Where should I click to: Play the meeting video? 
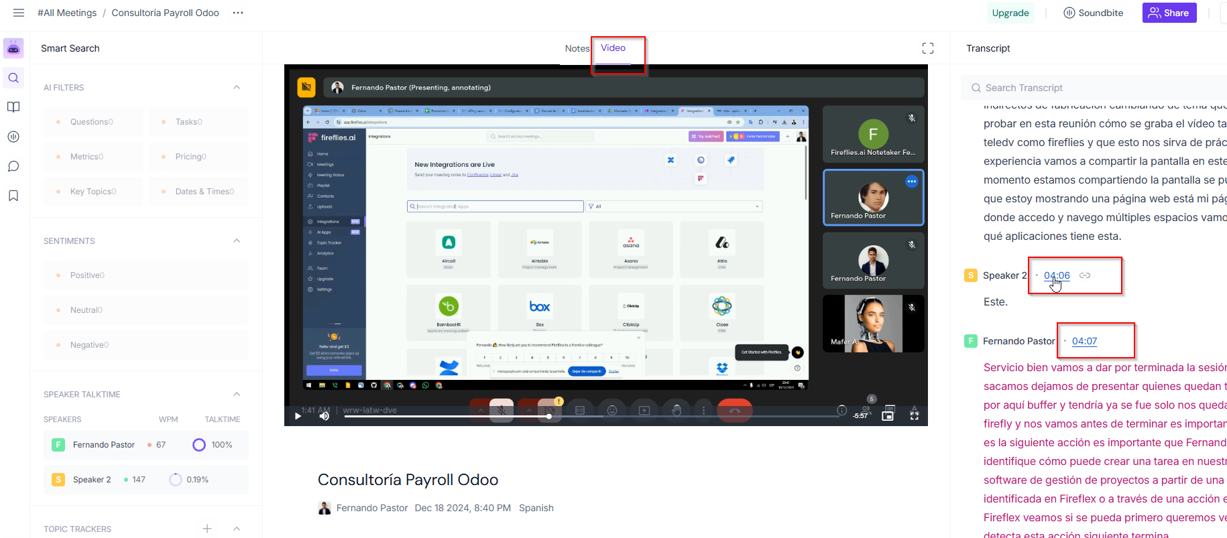tap(298, 416)
